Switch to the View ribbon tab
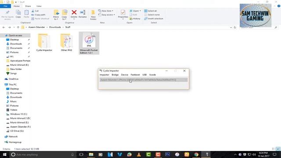The image size is (281, 158). (39, 6)
